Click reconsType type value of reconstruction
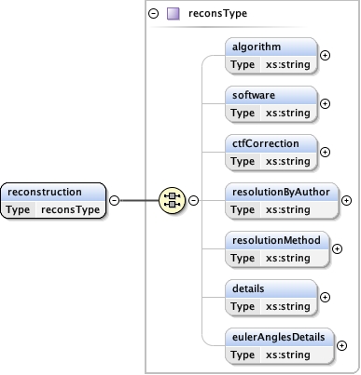This screenshot has width=361, height=375. 70,209
